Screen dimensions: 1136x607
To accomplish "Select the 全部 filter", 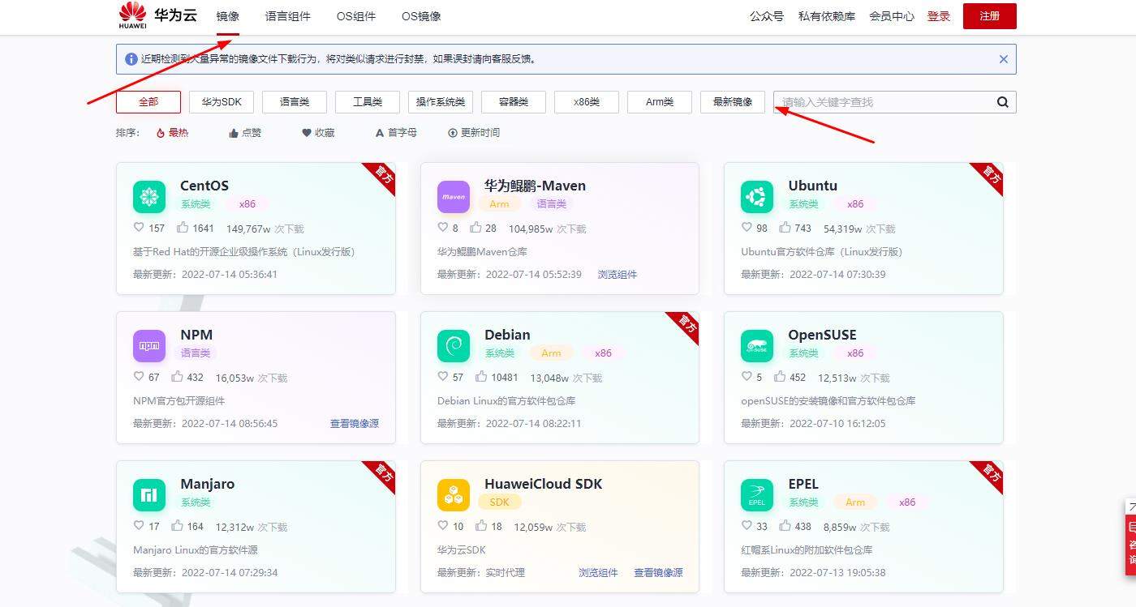I will point(148,102).
